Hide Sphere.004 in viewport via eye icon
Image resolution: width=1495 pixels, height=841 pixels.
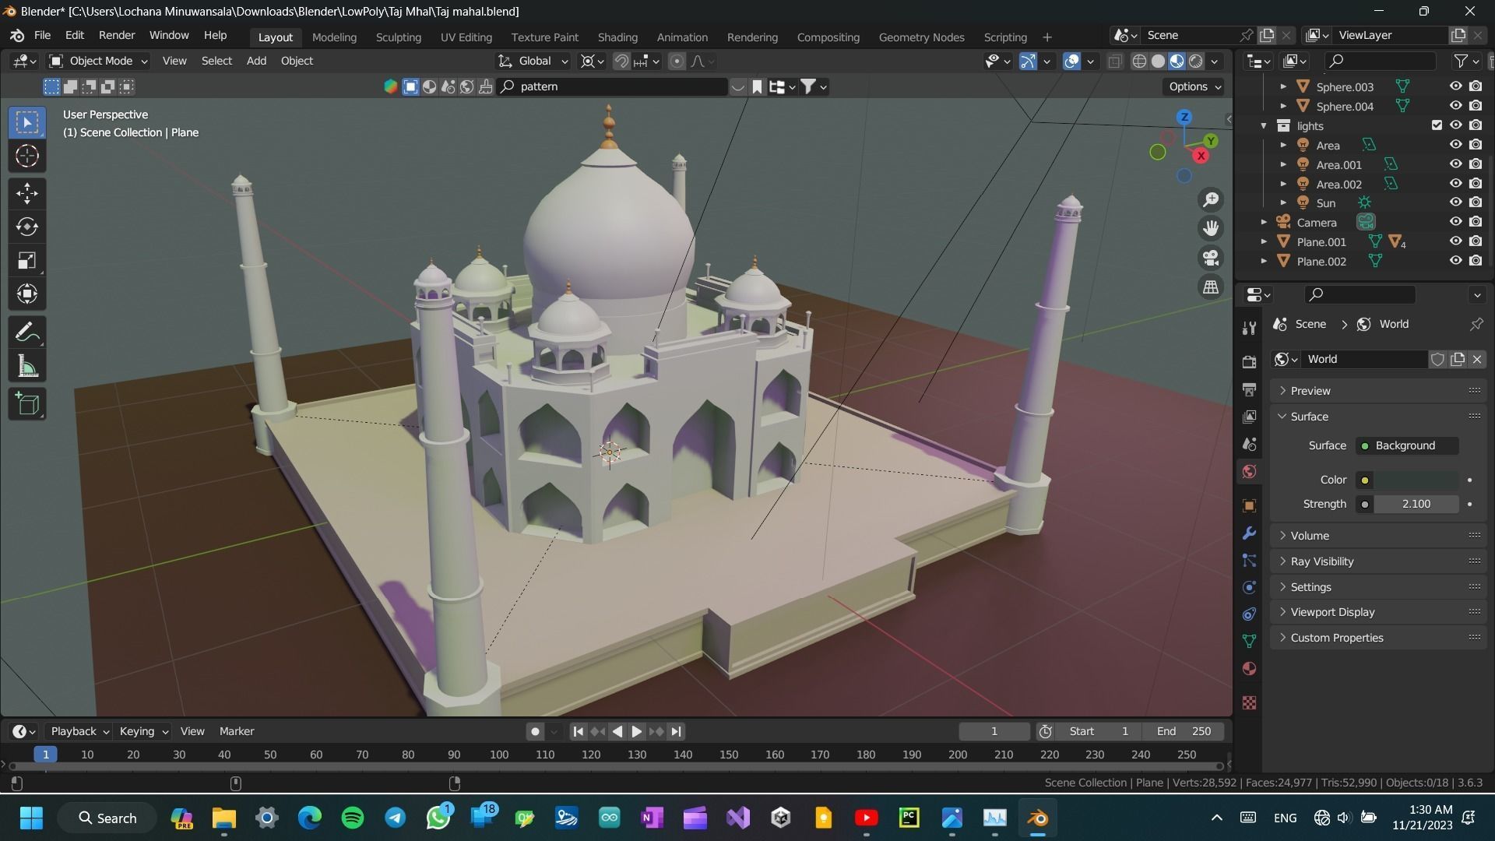pyautogui.click(x=1455, y=106)
